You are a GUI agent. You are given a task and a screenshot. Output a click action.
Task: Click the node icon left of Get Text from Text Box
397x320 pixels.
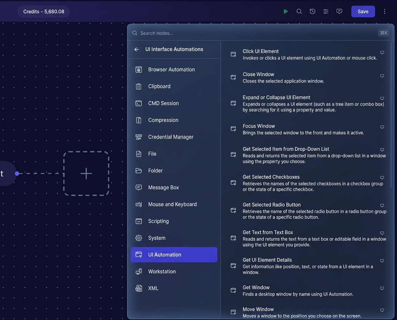(233, 238)
